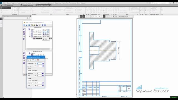Click first step-type icon beside outer contour tree
This screenshot has height=100, width=178.
tap(24, 29)
